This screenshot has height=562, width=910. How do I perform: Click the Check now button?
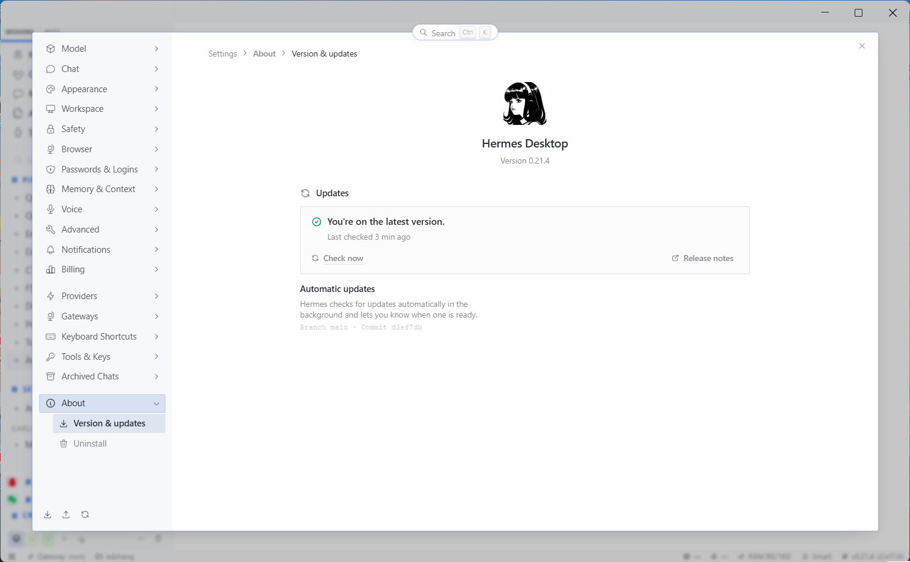[x=337, y=258]
